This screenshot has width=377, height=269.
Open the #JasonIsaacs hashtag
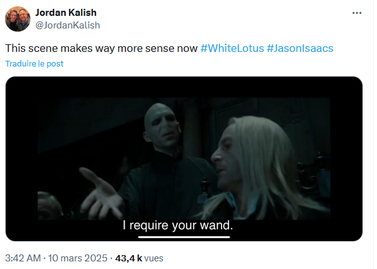click(300, 48)
